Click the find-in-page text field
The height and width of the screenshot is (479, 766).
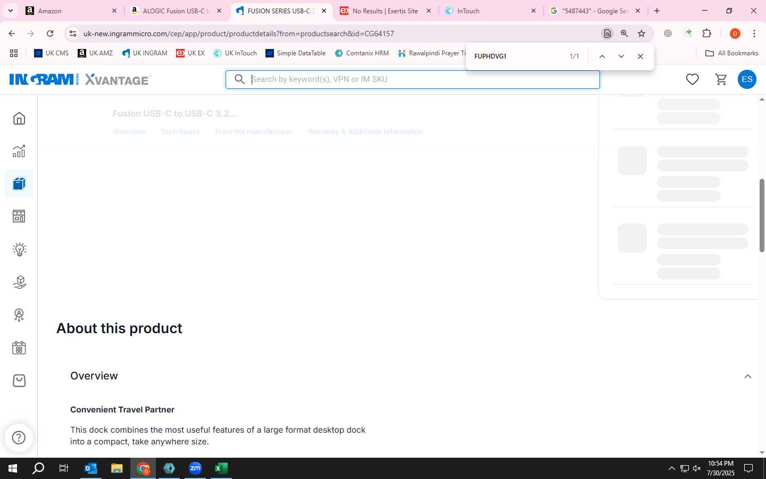[x=519, y=56]
